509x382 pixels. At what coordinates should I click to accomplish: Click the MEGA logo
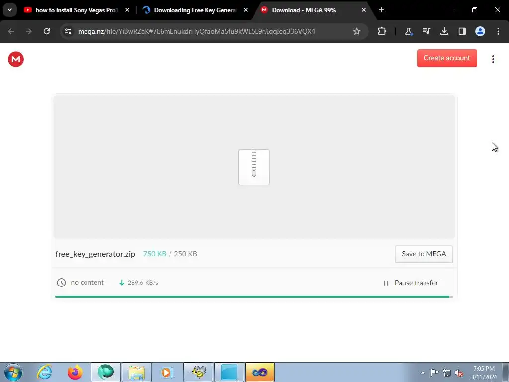pyautogui.click(x=16, y=59)
